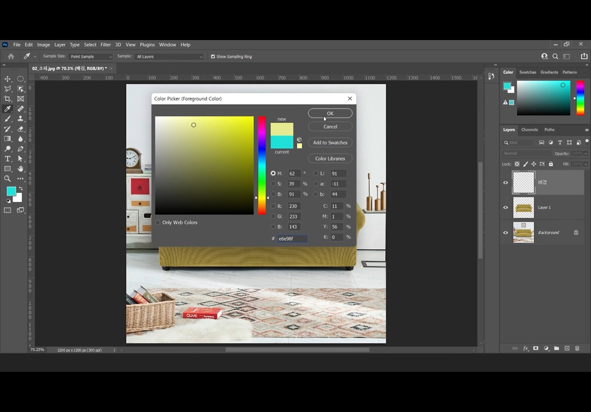Click the Share icon in the options bar
The image size is (591, 412).
[584, 56]
